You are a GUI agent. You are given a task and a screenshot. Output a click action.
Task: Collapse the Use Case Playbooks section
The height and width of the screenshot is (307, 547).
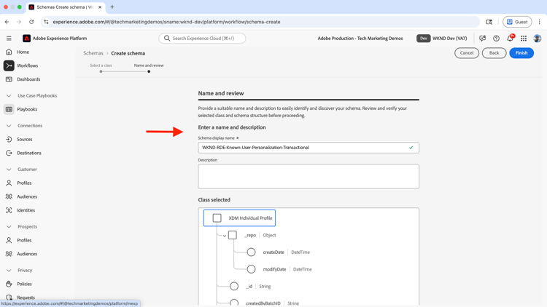[x=9, y=96]
